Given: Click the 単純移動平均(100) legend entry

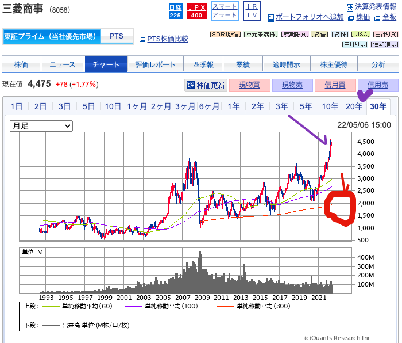Looking at the screenshot, I should pyautogui.click(x=161, y=306).
